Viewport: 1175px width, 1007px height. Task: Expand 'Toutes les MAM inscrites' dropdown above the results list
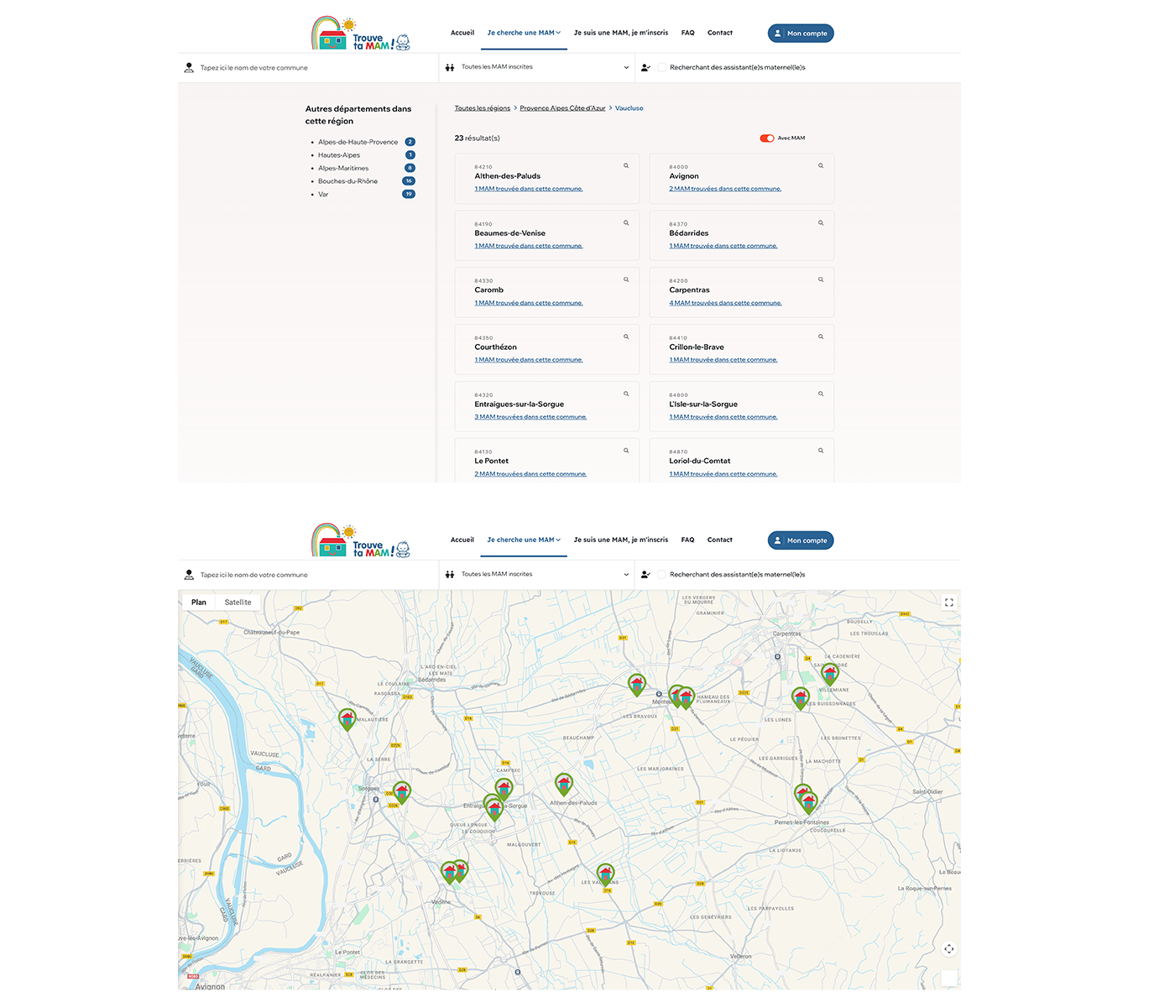pyautogui.click(x=537, y=67)
